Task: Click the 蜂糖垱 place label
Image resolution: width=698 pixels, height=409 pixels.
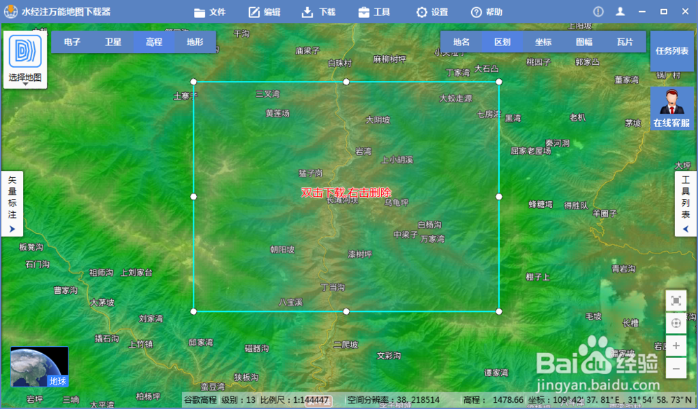Action: pos(540,204)
